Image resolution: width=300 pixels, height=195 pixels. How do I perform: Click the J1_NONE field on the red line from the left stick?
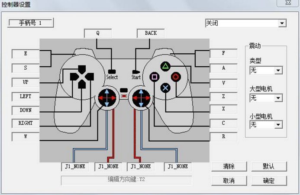pos(109,167)
